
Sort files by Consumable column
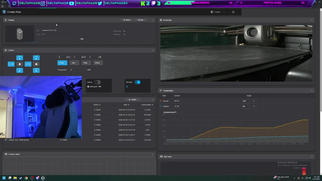click(147, 105)
